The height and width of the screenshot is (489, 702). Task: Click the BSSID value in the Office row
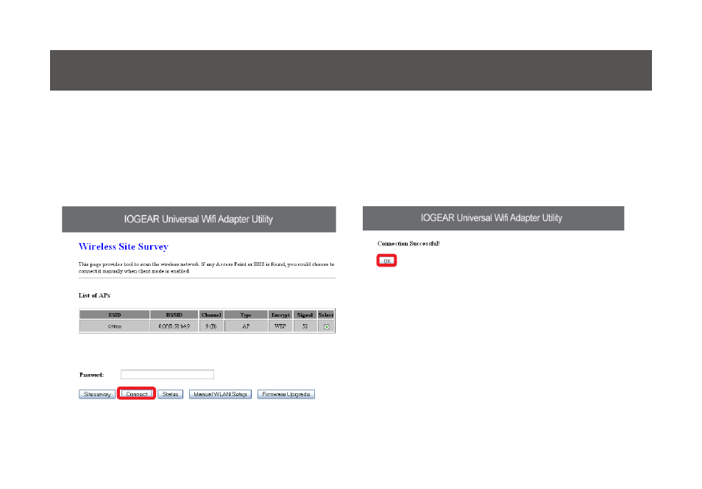pos(174,326)
